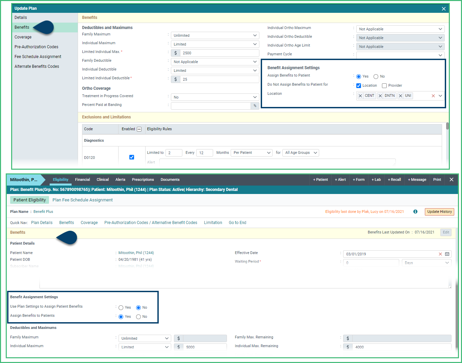The width and height of the screenshot is (462, 363).
Task: Jump to Limitation via Quick Nav
Action: [x=213, y=223]
